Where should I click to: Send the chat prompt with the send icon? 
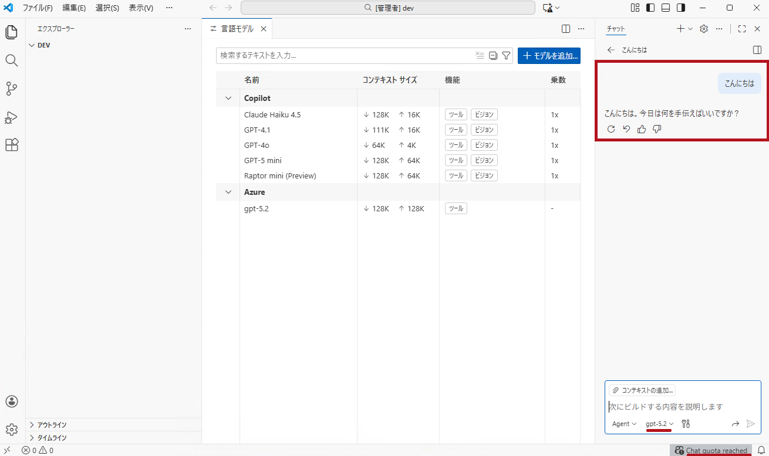point(750,423)
